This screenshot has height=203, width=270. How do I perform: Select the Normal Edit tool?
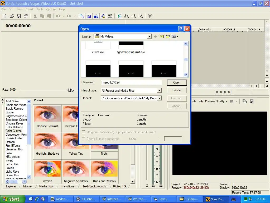(119, 16)
